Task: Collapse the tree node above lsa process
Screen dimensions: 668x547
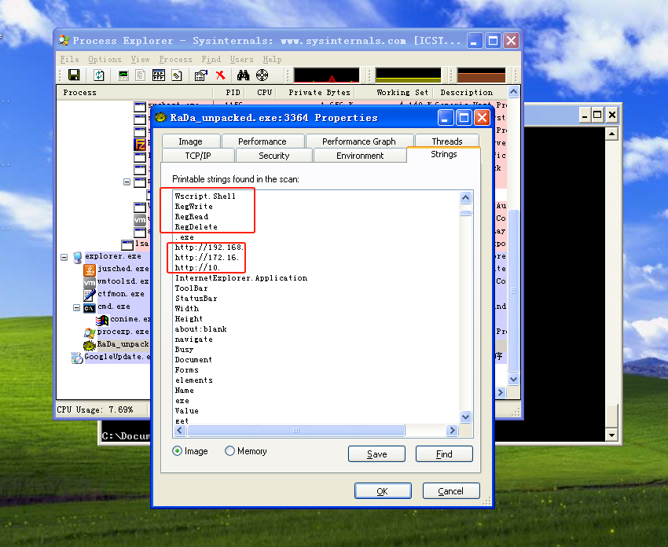Action: (x=127, y=182)
